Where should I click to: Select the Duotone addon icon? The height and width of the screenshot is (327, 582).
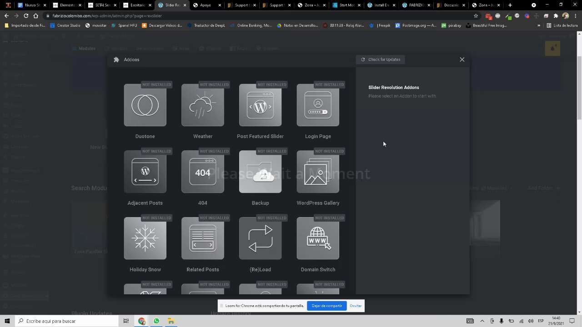[x=145, y=105]
